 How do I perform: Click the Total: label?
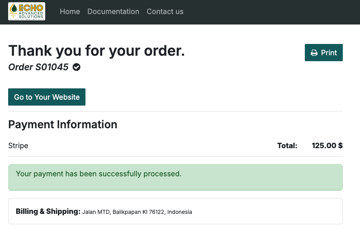287,146
